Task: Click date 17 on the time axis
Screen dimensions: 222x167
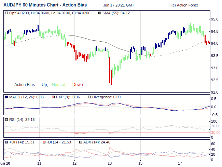Action: pyautogui.click(x=180, y=164)
